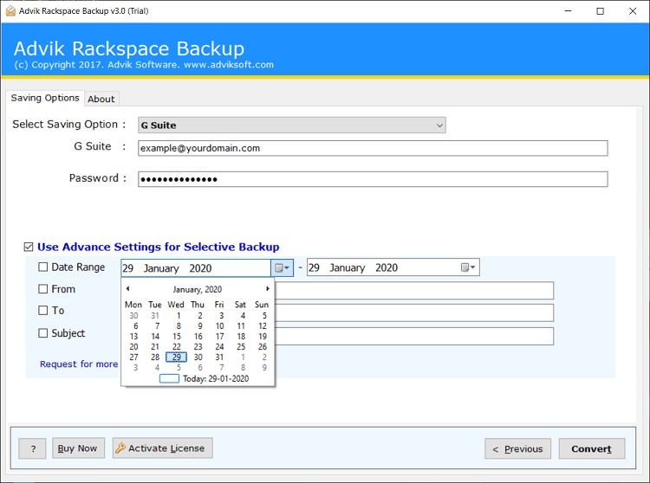
Task: Click the To text field
Action: tap(413, 312)
